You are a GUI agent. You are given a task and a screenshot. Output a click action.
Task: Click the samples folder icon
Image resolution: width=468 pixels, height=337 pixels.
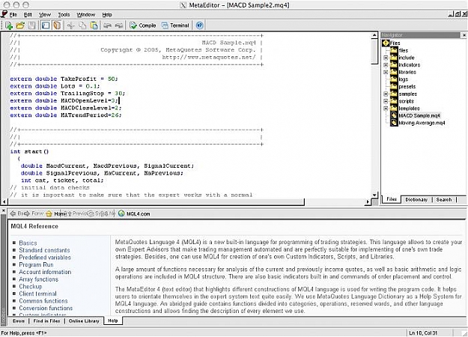tap(394, 94)
